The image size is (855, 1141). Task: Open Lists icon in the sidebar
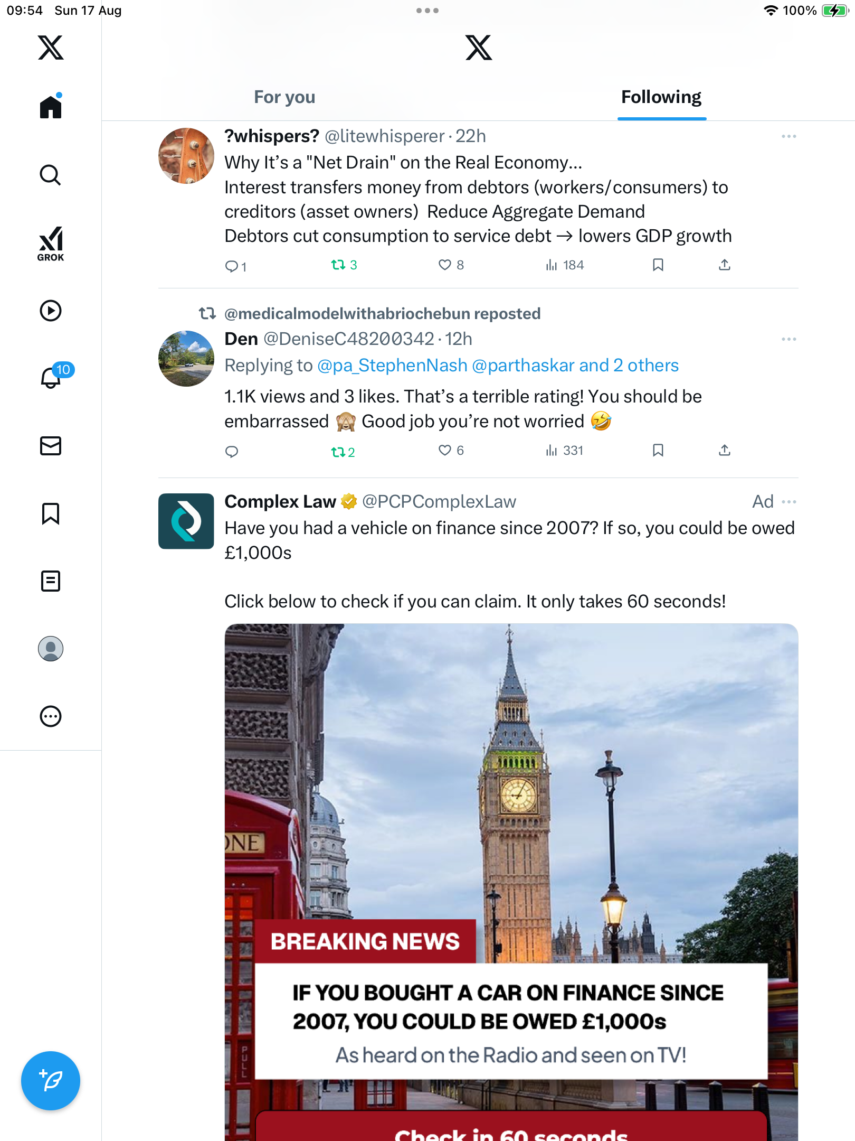[51, 581]
